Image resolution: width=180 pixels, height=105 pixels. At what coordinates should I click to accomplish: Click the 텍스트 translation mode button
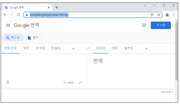click(13, 38)
